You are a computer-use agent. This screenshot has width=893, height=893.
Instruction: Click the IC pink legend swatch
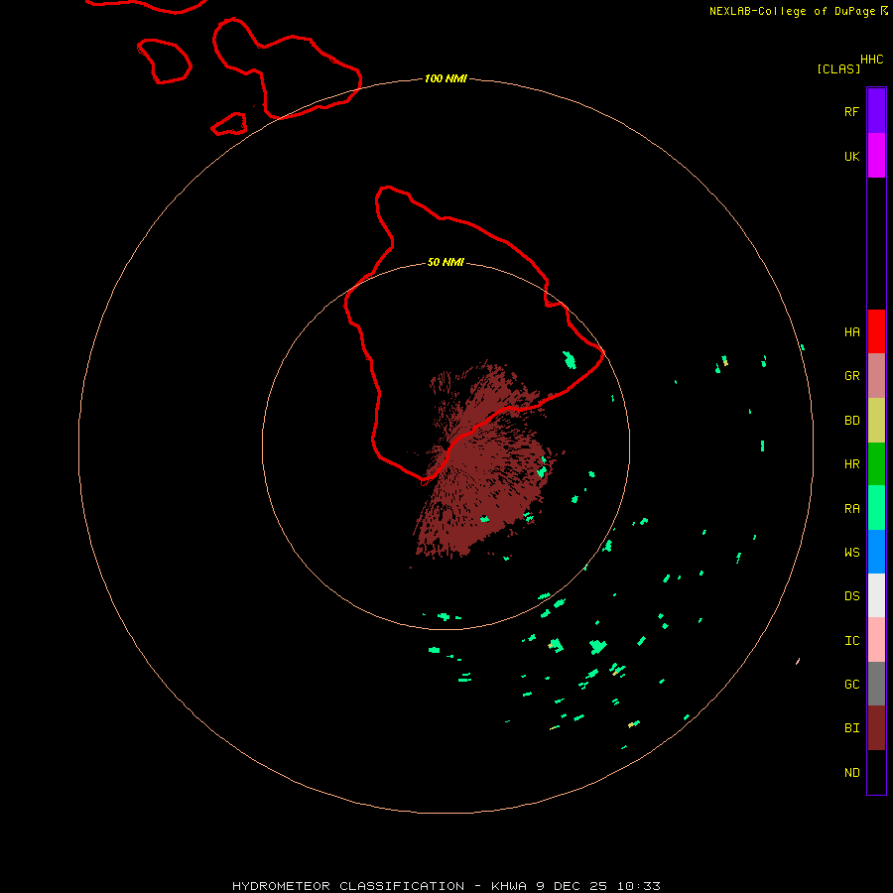[x=876, y=640]
